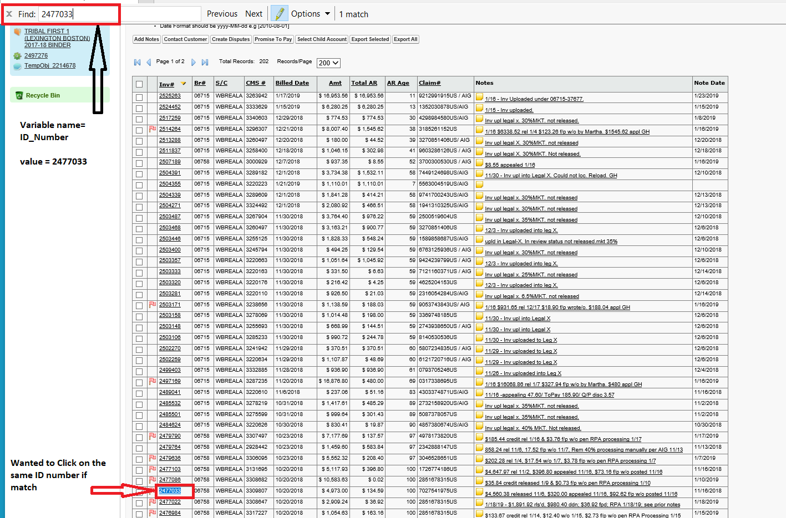Check the box for invoice 2502270

tap(139, 350)
